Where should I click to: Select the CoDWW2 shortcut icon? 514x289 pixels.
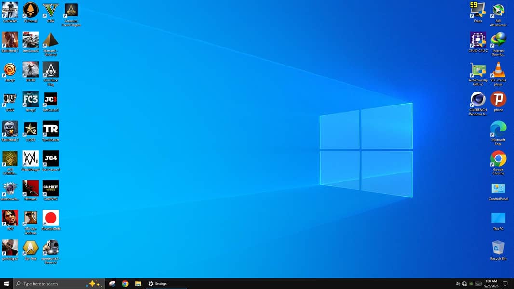click(51, 188)
